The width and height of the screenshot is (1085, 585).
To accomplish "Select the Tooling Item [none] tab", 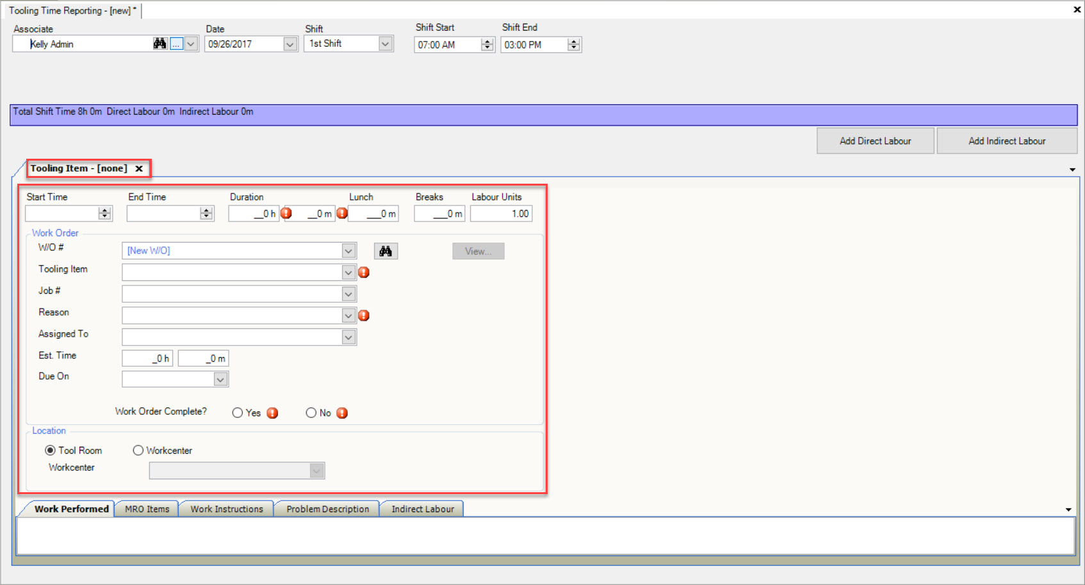I will pos(79,168).
